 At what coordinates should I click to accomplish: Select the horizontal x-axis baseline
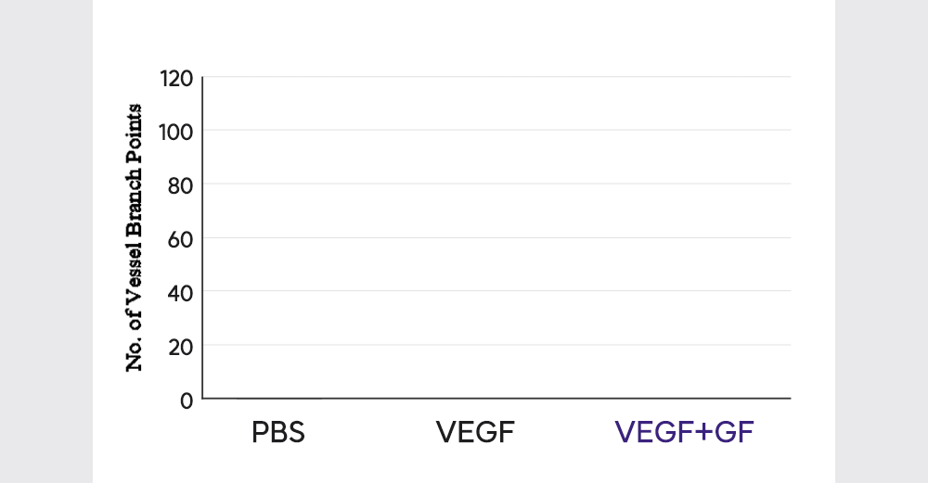pyautogui.click(x=496, y=399)
